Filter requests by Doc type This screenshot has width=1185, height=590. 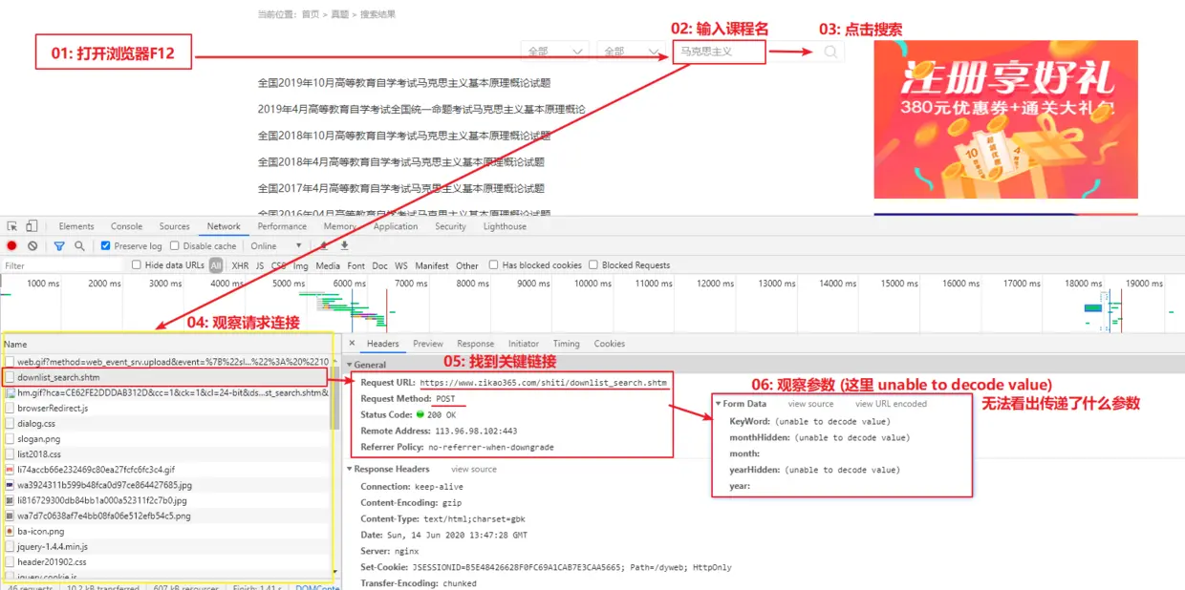(x=379, y=265)
